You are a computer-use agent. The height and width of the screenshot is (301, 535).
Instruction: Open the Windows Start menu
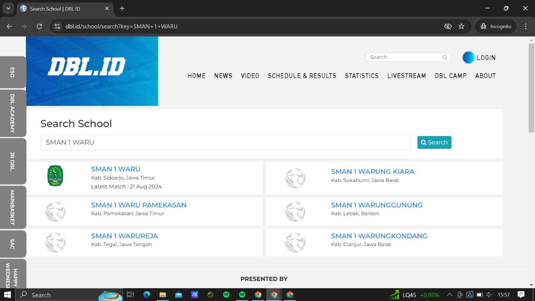7,295
